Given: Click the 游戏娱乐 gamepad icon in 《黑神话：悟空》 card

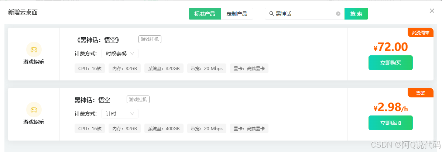Looking at the screenshot, I should 34,49.
